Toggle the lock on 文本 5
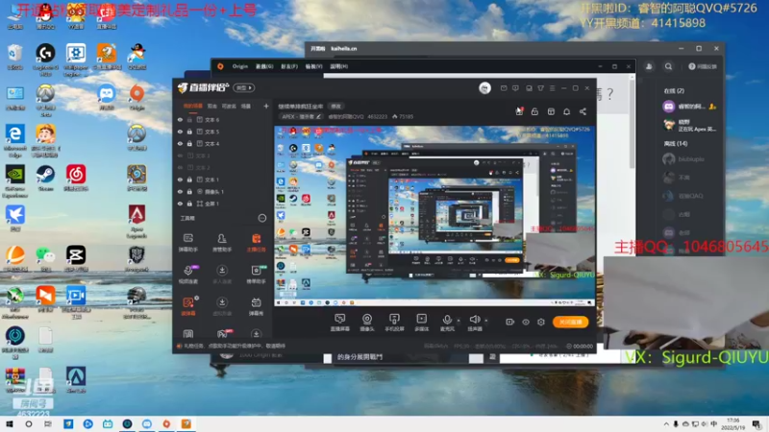 pyautogui.click(x=189, y=132)
